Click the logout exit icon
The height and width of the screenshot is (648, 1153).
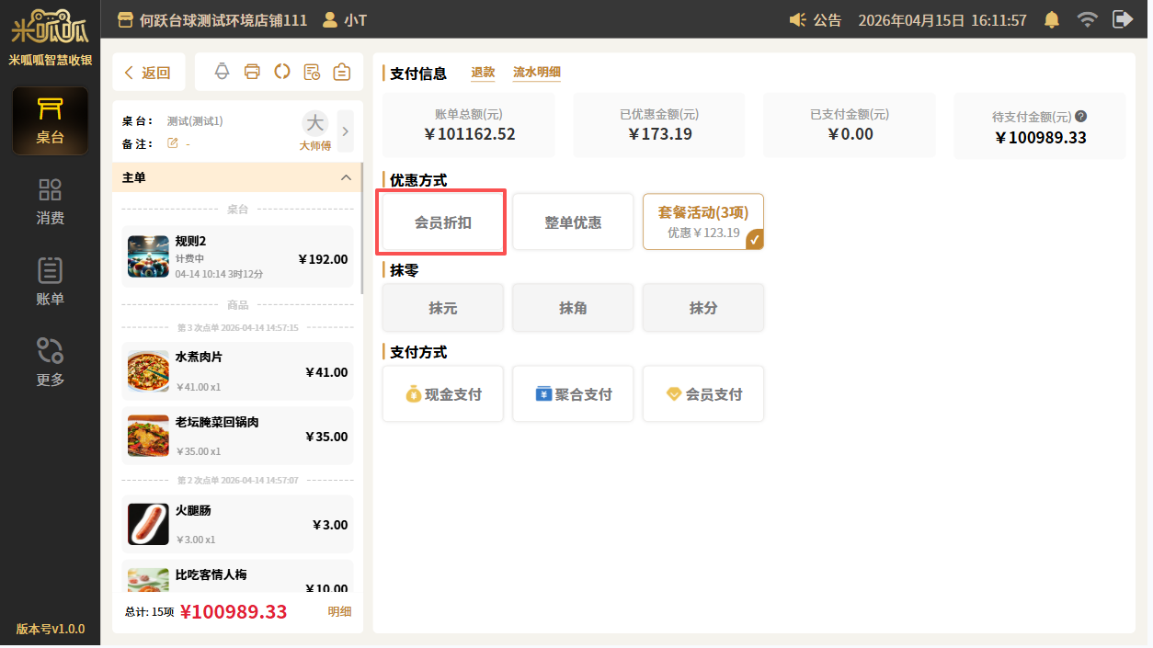(1122, 19)
